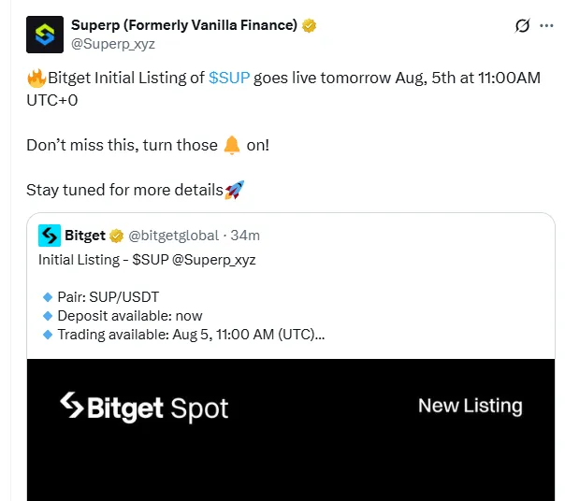Open 'Superp (Formerly Vanilla Finance)' display name
Viewport: 565px width, 501px height.
click(183, 25)
